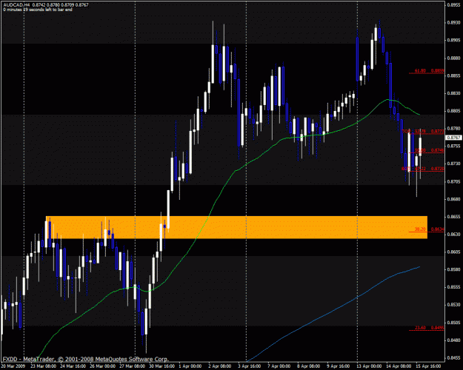463x370 pixels.
Task: Select the 50.00 Fibonacci level label at 0.8746
Action: 429,150
